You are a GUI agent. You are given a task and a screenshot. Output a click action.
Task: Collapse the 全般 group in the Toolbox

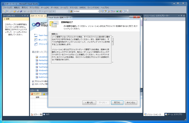(x=4, y=19)
